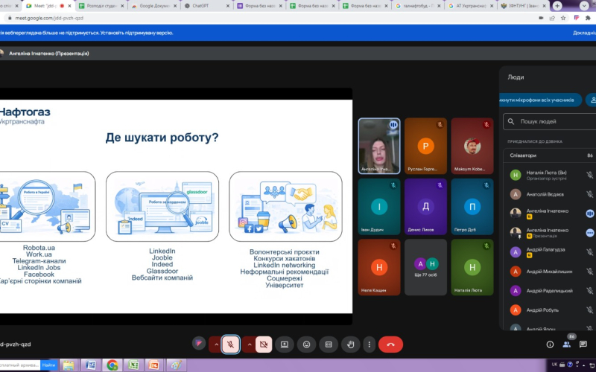Open the tile showing 77 more people
596x372 pixels.
[x=425, y=267]
